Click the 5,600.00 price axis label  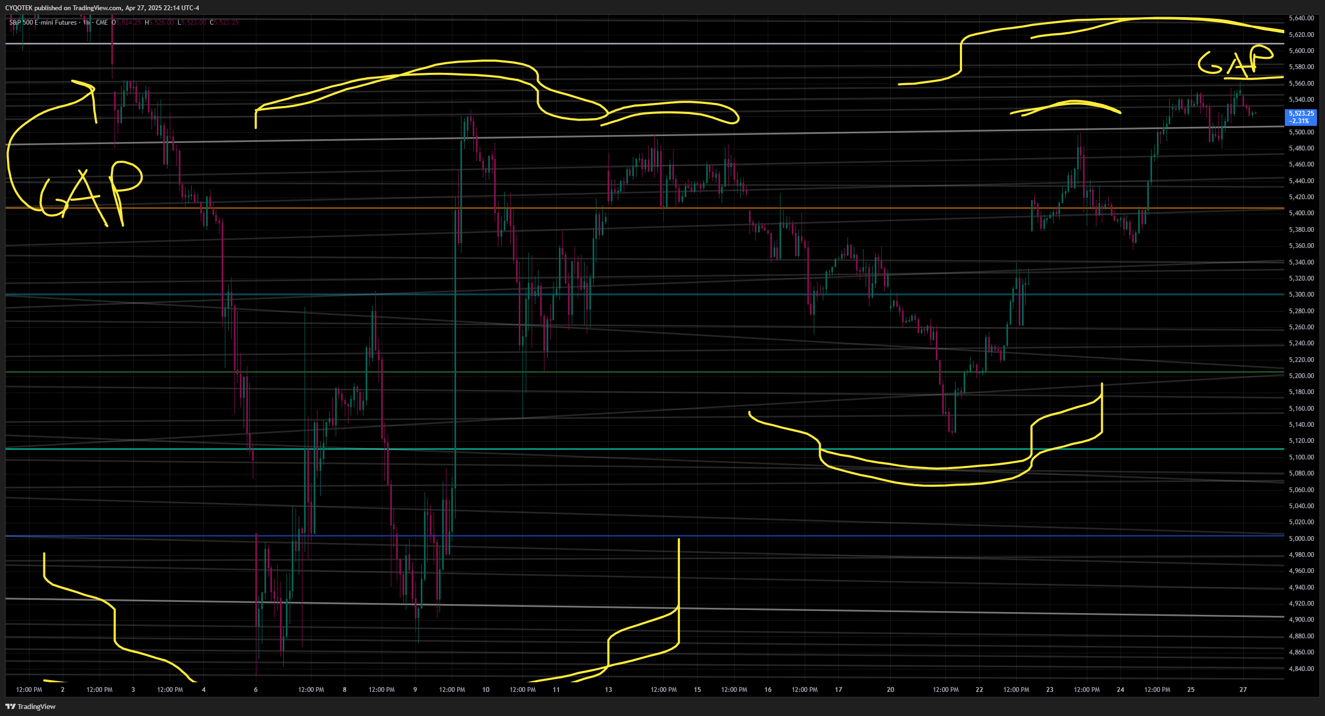[x=1301, y=51]
